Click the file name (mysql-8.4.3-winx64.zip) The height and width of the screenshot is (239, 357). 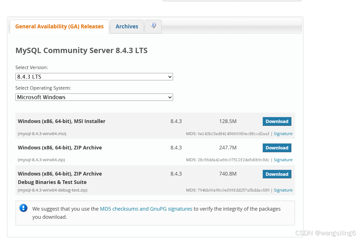(41, 160)
